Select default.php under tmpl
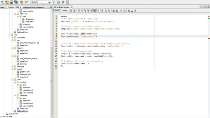Image resolution: width=210 pixels, height=118 pixels. pos(30,19)
